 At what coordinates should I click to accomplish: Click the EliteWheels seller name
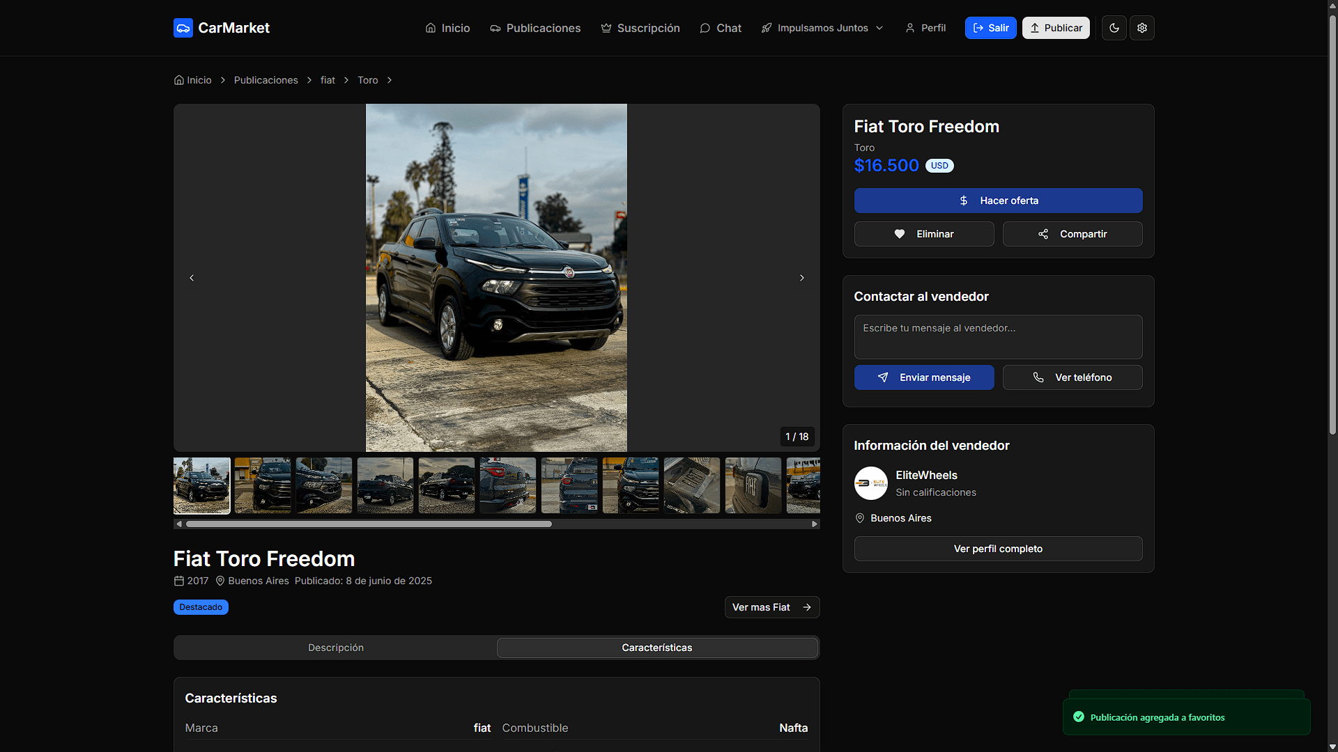926,475
